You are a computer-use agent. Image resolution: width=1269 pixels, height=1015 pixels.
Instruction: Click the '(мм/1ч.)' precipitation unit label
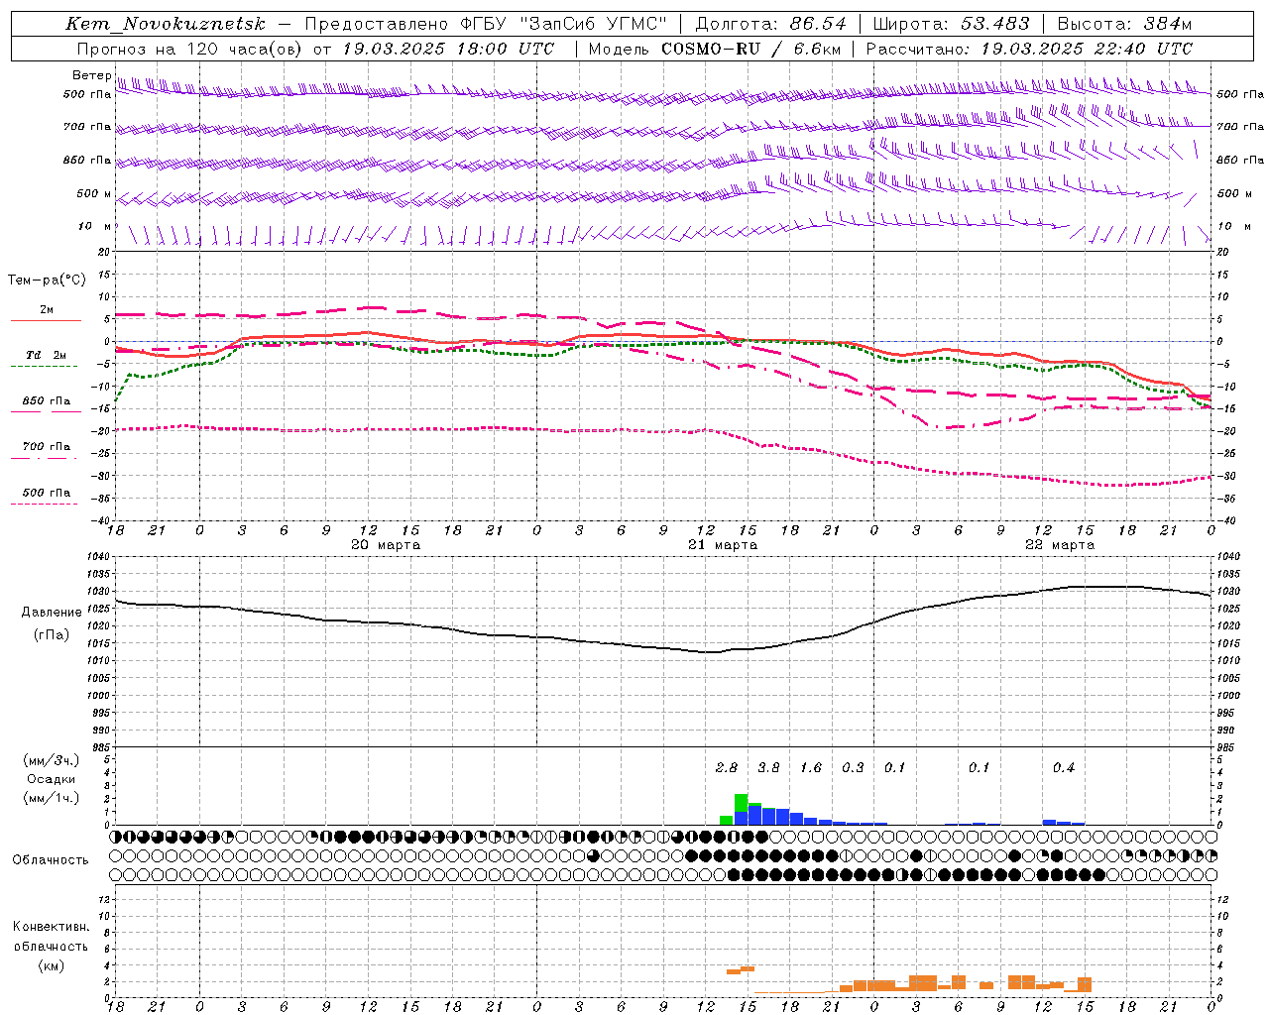point(52,798)
